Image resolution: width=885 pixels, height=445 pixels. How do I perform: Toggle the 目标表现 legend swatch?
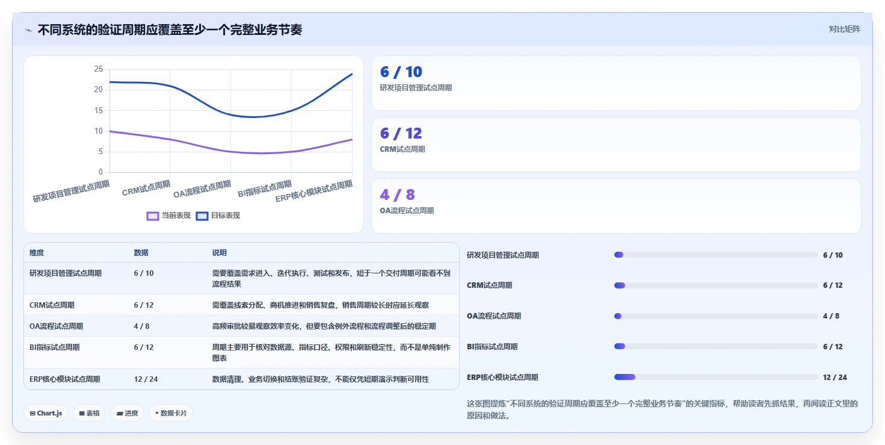click(202, 216)
